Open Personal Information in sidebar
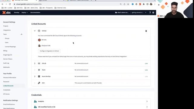194x109 pixels. coord(10,78)
